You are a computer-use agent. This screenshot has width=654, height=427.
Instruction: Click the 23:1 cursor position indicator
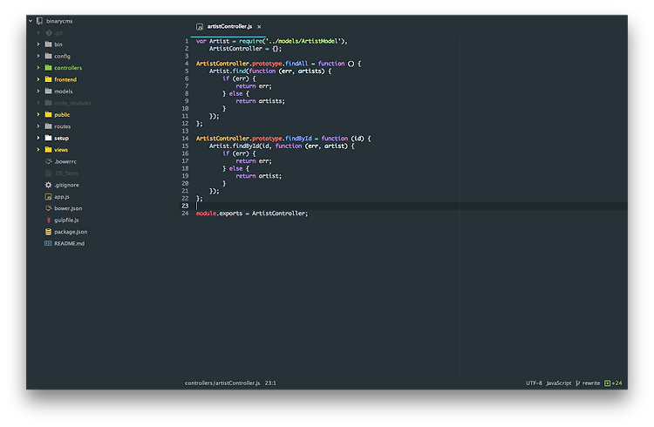pyautogui.click(x=270, y=383)
